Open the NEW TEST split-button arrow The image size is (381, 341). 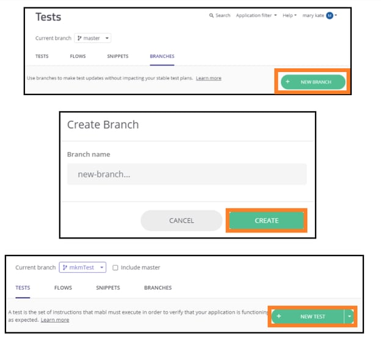(349, 316)
